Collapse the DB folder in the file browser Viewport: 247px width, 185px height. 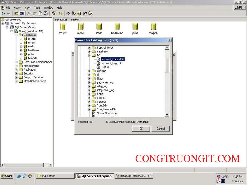tap(89, 55)
